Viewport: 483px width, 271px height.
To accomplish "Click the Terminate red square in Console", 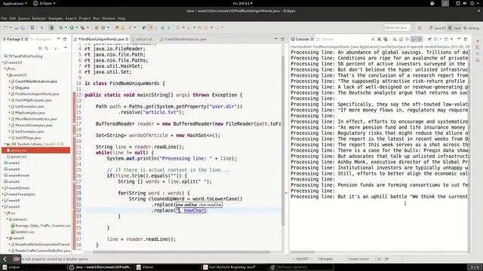I will [x=373, y=39].
